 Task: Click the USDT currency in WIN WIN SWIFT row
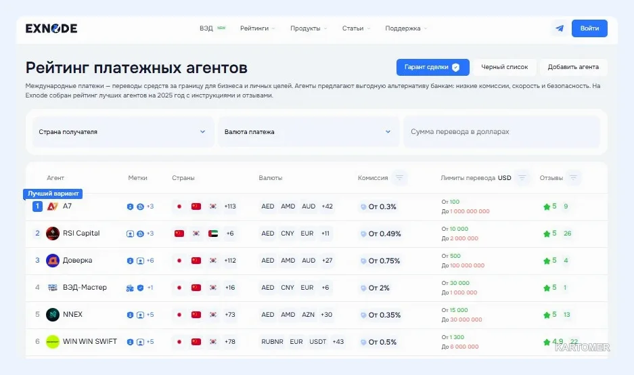318,341
